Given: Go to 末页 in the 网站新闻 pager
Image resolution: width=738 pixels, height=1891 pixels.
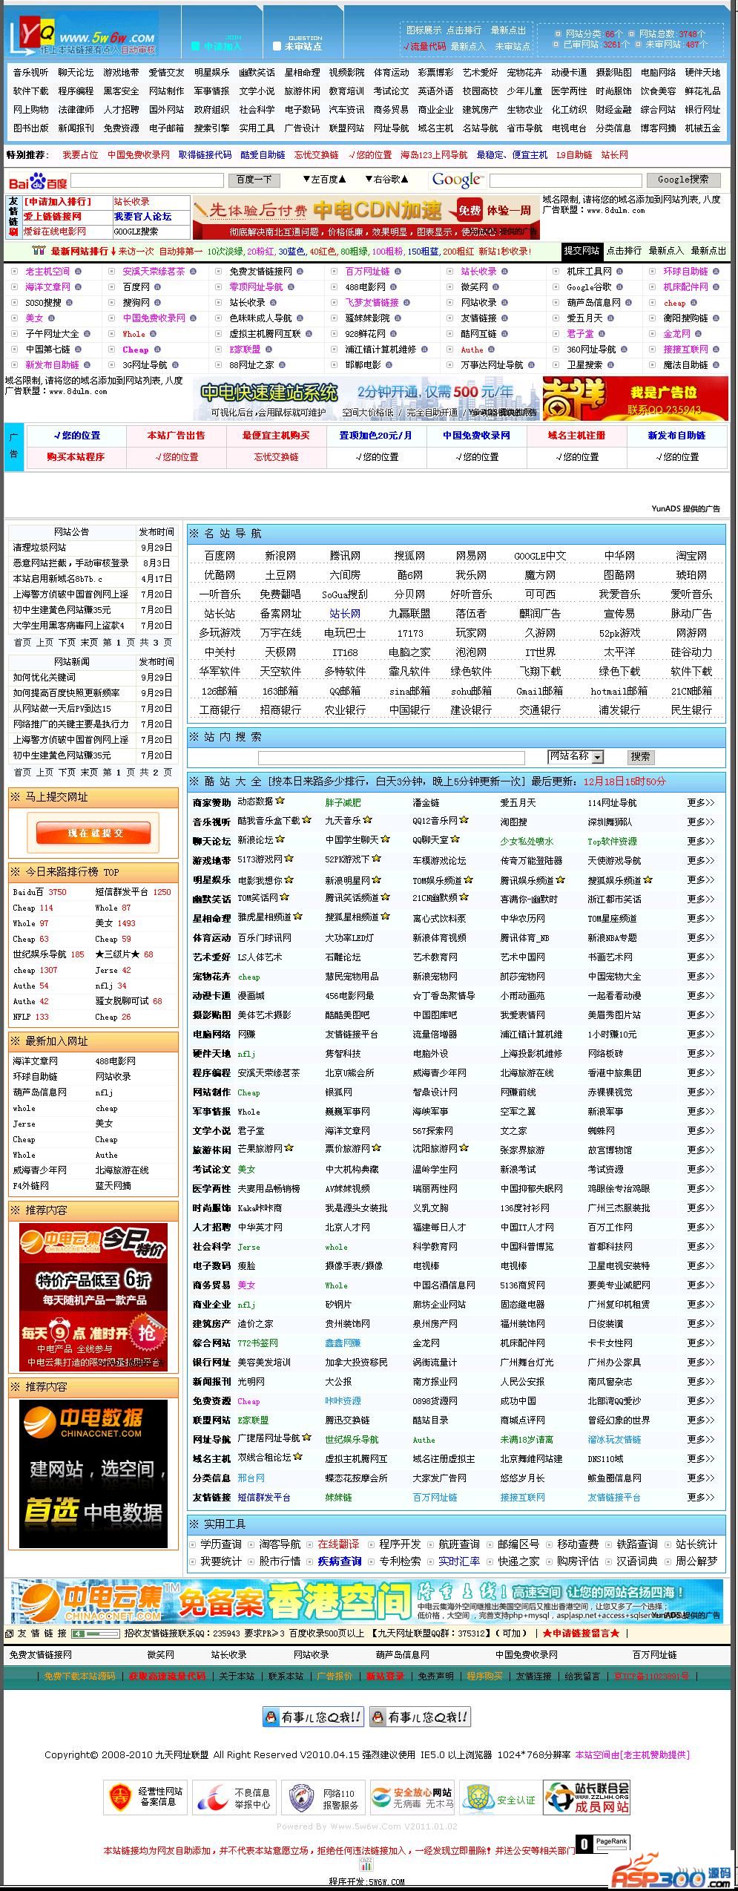Looking at the screenshot, I should [x=89, y=772].
